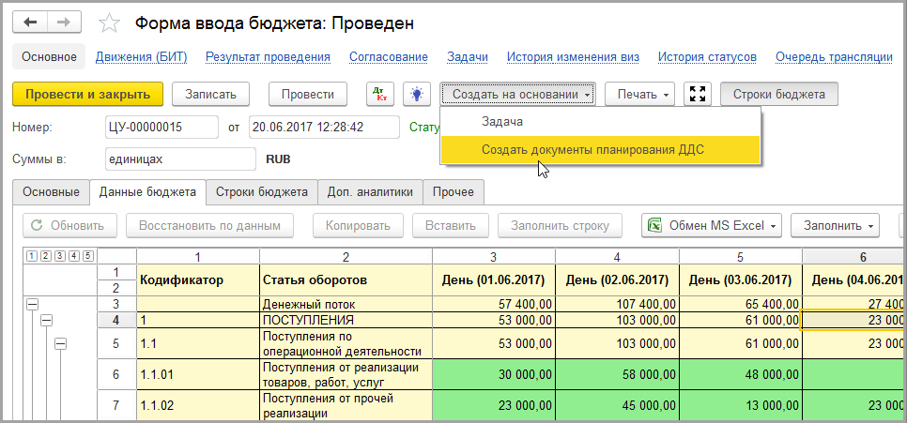Show grouping level 5 in spreadsheet

87,256
